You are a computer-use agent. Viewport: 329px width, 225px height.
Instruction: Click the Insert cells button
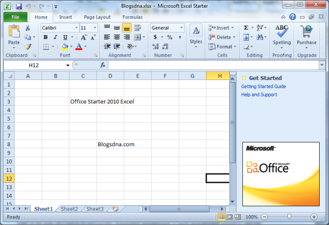click(221, 28)
